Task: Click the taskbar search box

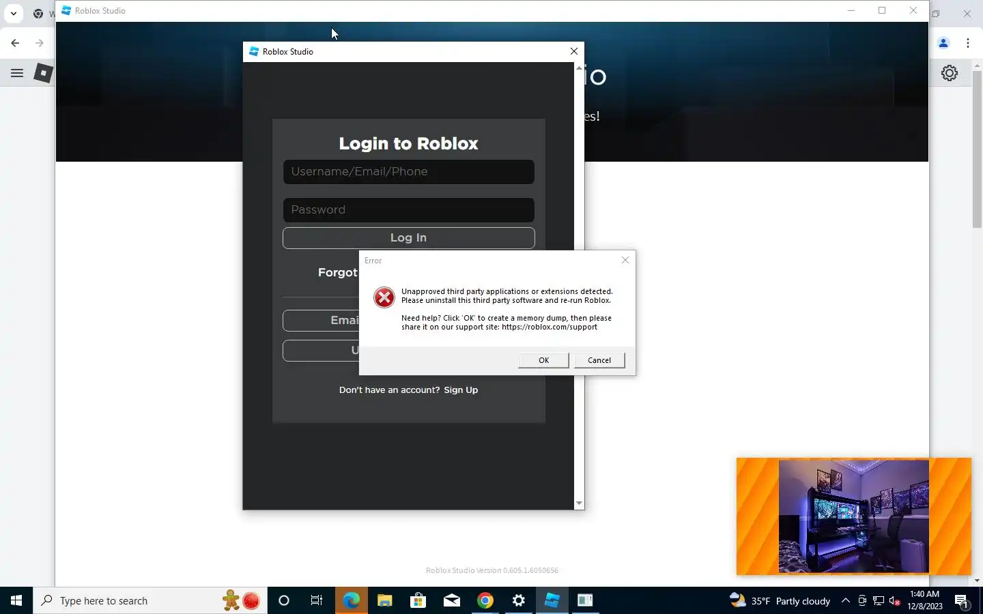Action: 150,600
